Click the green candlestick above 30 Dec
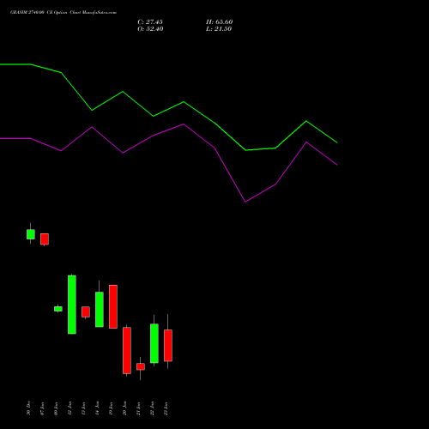 pyautogui.click(x=31, y=234)
